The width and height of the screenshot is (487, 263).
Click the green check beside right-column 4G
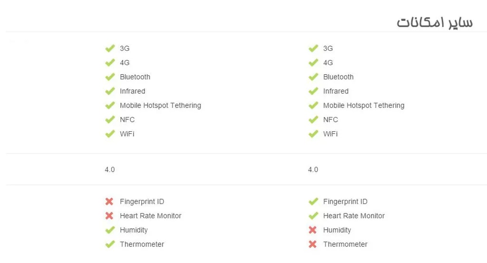313,63
